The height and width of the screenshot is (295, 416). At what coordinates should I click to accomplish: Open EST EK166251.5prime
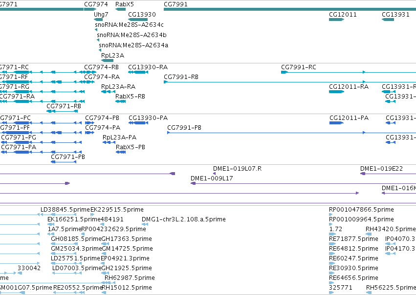click(x=74, y=219)
